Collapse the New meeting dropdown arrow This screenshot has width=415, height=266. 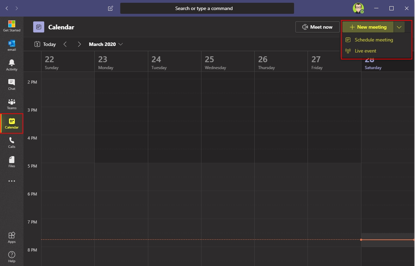click(399, 27)
